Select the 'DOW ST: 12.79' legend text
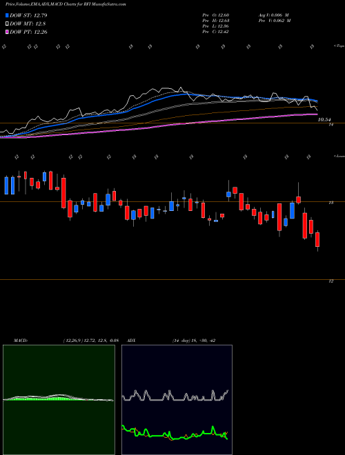Screen dimensions: 345x455 tap(28, 15)
